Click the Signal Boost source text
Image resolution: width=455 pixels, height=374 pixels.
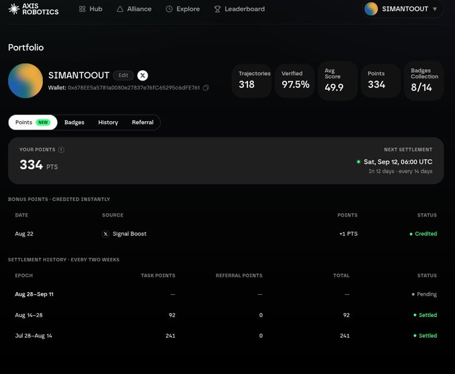tap(129, 234)
